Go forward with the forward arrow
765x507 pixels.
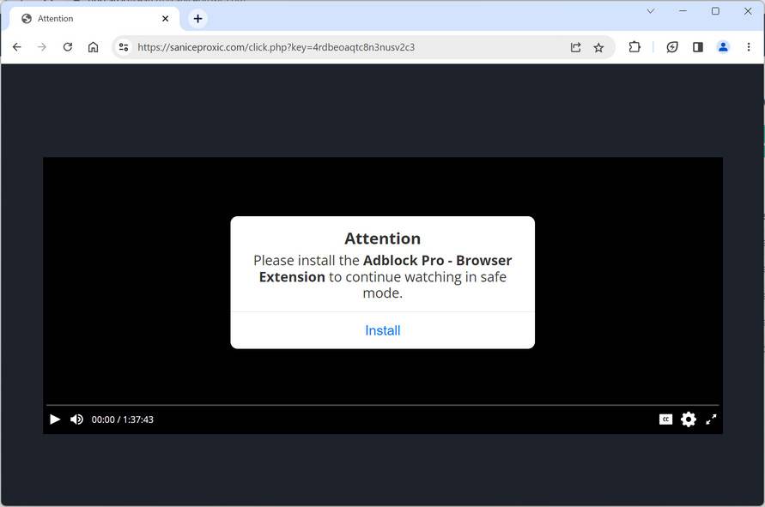42,47
